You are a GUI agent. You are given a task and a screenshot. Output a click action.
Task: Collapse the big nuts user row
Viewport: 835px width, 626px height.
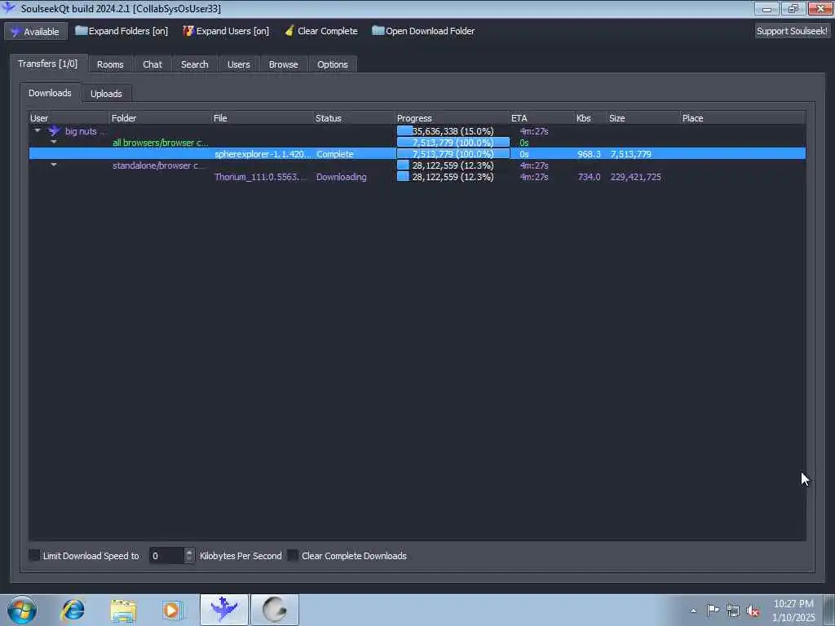click(38, 130)
